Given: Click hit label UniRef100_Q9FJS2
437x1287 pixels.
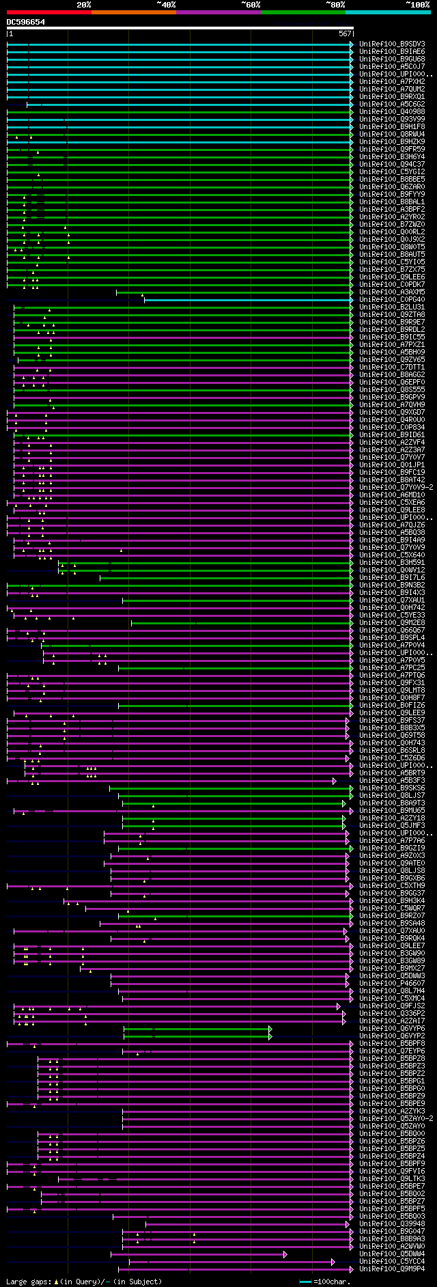Looking at the screenshot, I should (x=392, y=1006).
